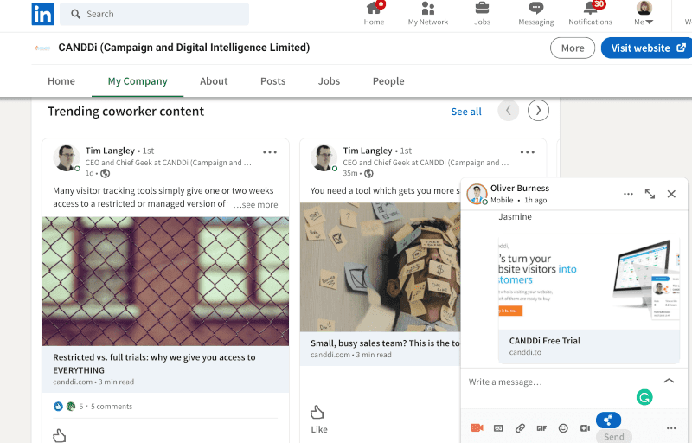Screen dimensions: 692x443
Task: Open options menu on Tim Langley's 35m post
Action: 528,151
